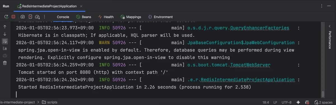Click the Run tool window title

click(x=6, y=6)
